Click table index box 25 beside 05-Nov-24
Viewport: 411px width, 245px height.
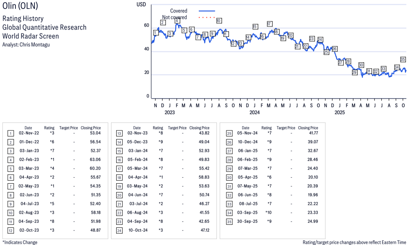(x=228, y=133)
